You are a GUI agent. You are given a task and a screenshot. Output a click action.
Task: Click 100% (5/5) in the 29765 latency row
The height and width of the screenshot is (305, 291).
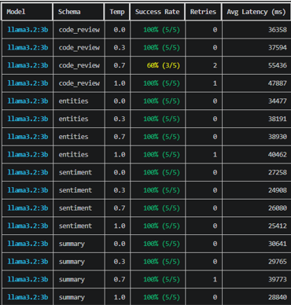click(161, 261)
